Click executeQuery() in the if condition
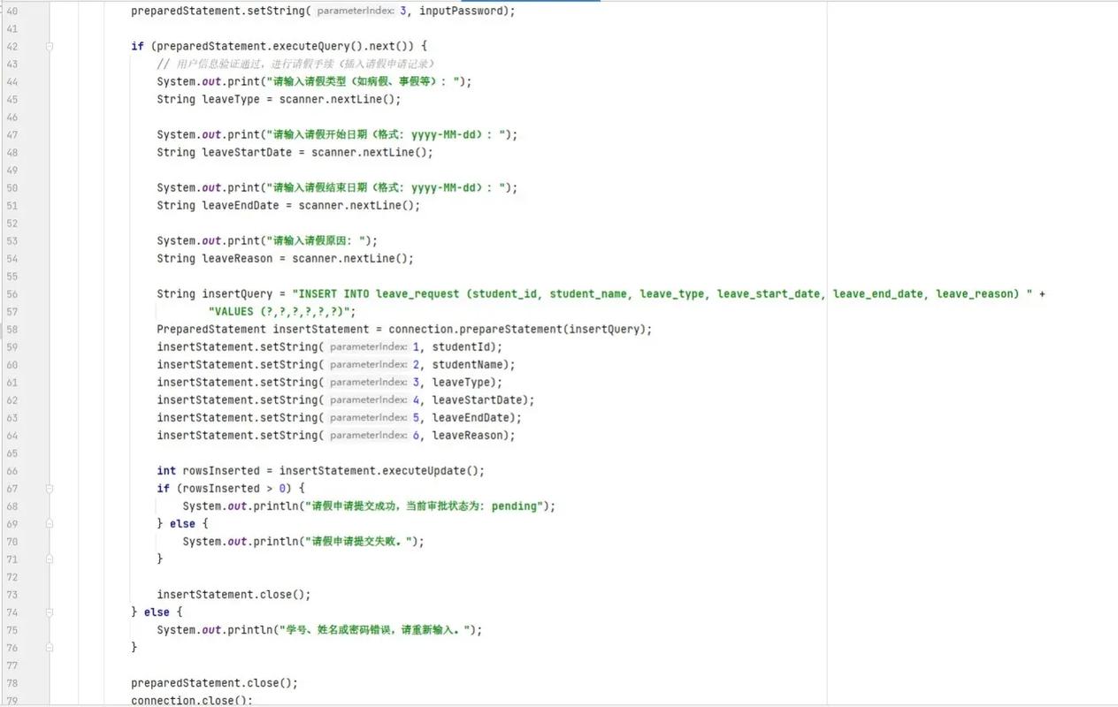 tap(317, 46)
